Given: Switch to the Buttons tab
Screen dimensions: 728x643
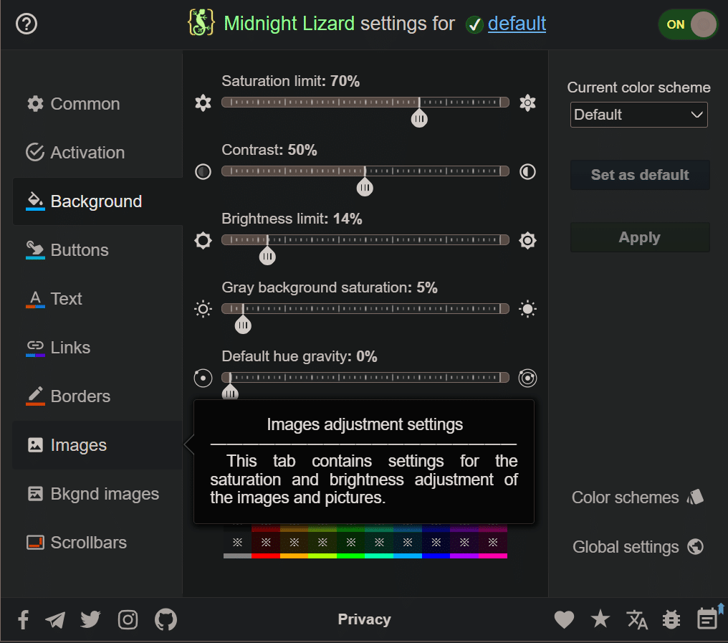Looking at the screenshot, I should [x=80, y=250].
